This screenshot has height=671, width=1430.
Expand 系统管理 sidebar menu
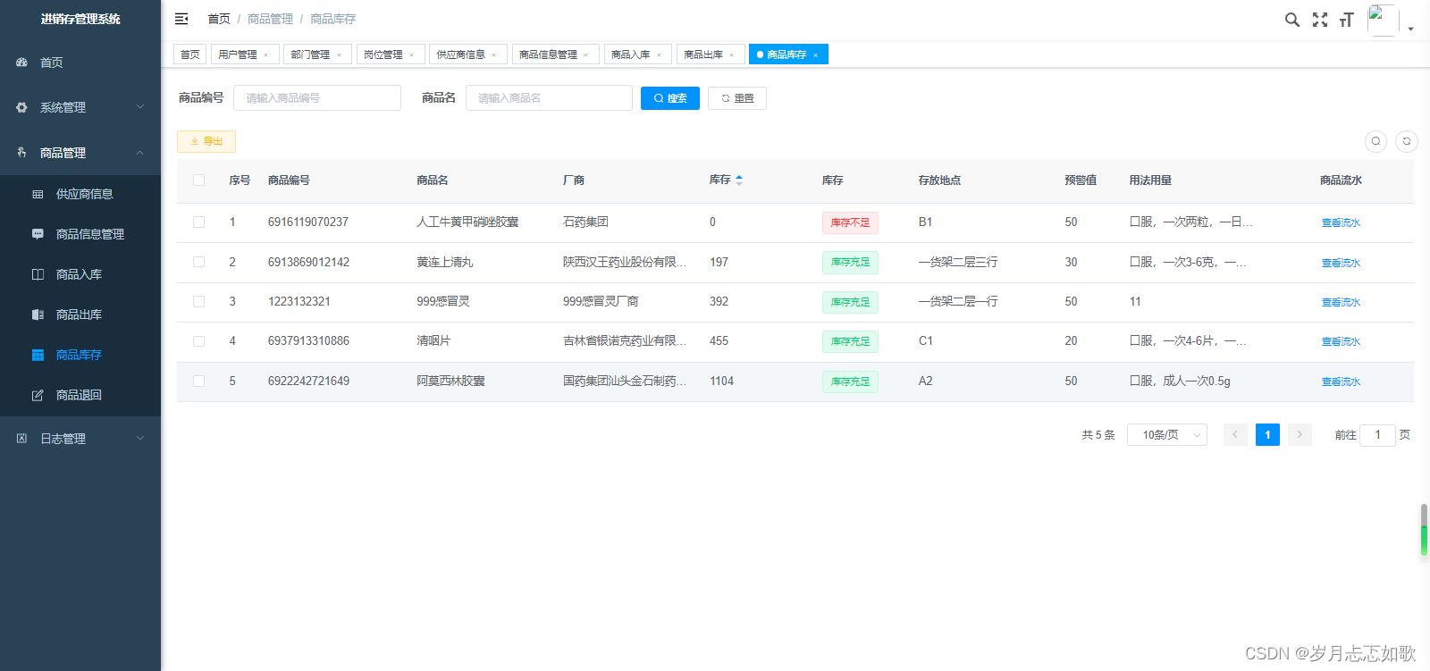tap(80, 107)
